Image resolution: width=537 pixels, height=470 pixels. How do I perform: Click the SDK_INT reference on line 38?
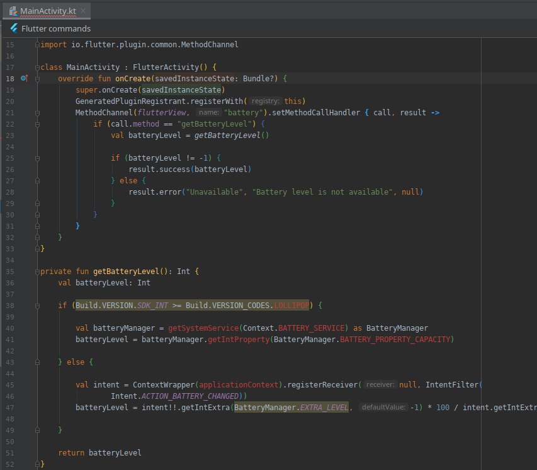tap(153, 306)
